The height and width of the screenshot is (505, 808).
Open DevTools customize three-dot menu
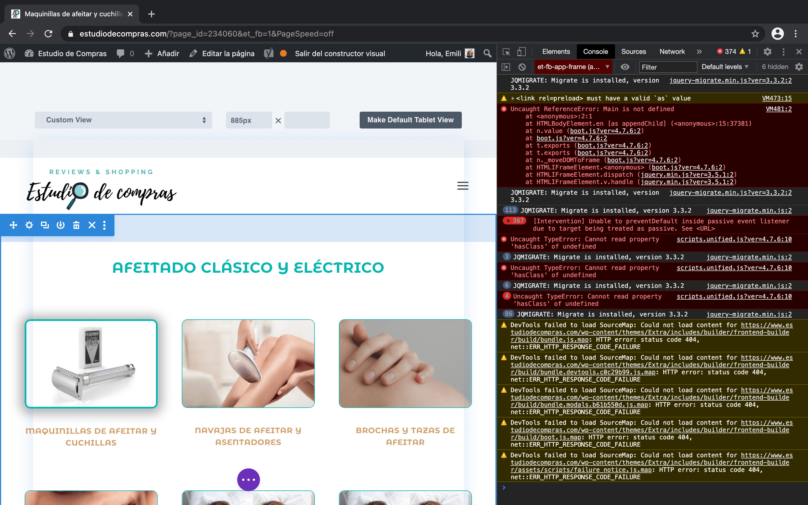[783, 52]
